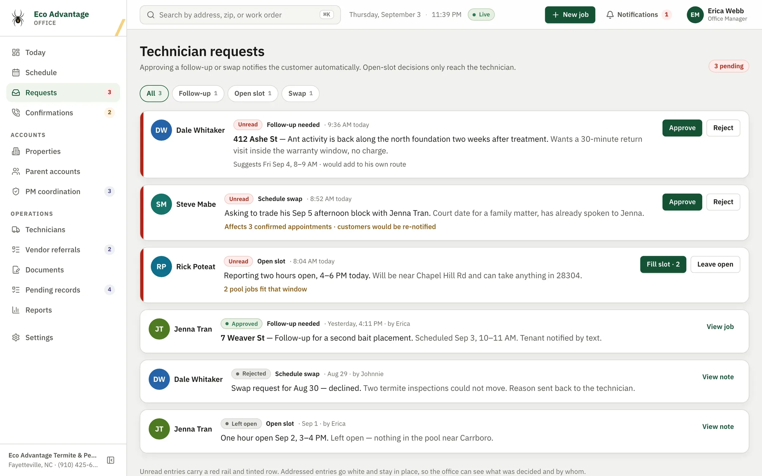Click the 3 pending badge

pyautogui.click(x=729, y=66)
